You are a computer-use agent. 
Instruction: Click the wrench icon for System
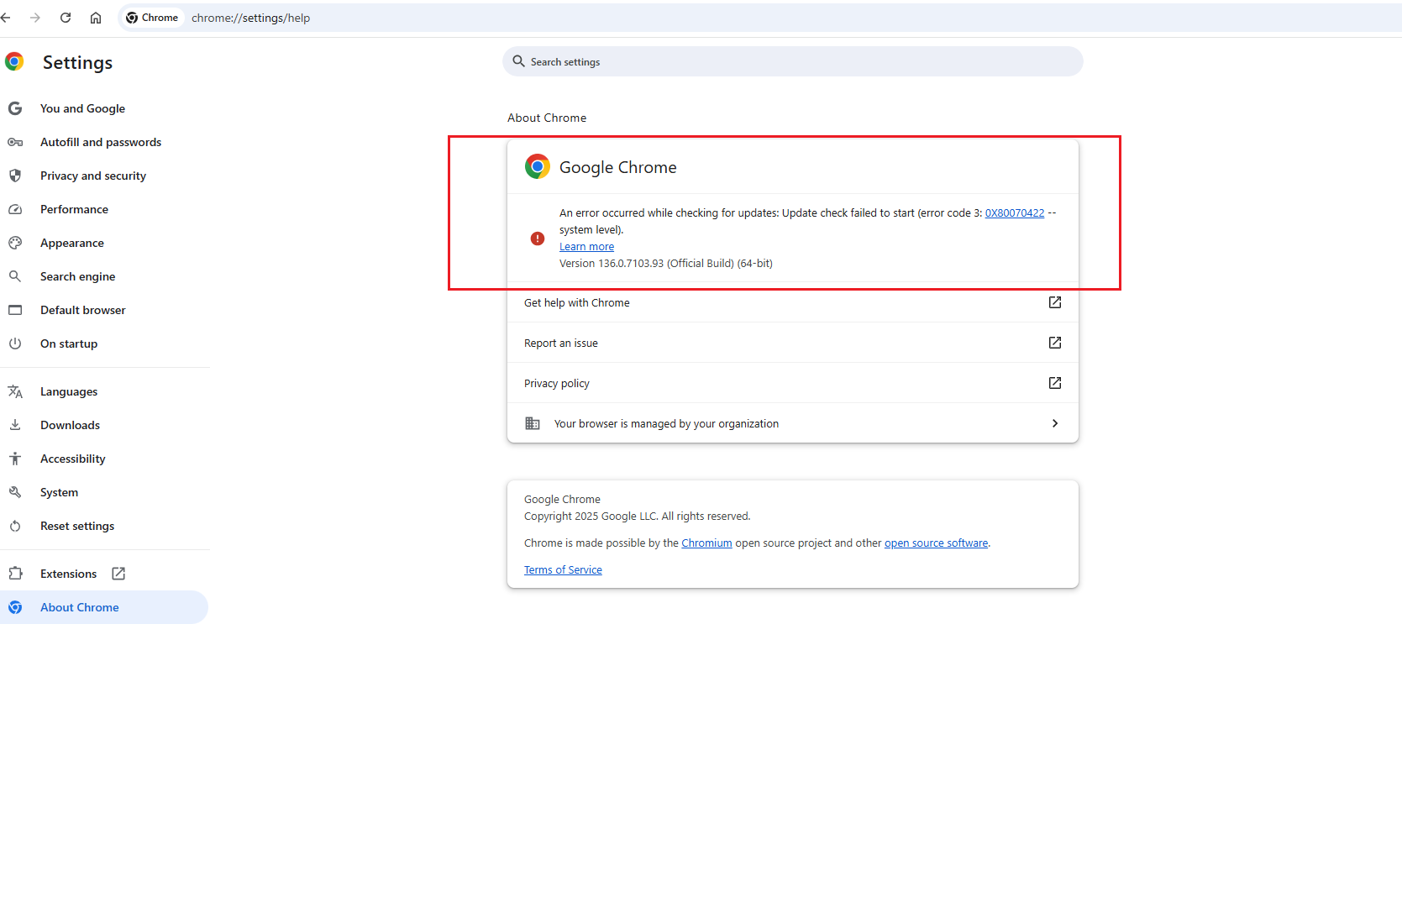click(15, 492)
